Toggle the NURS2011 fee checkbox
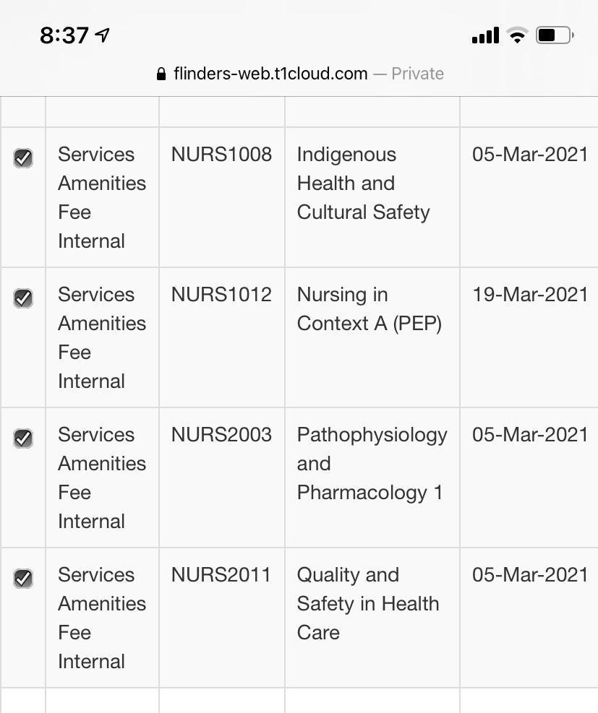The width and height of the screenshot is (598, 713). click(23, 579)
